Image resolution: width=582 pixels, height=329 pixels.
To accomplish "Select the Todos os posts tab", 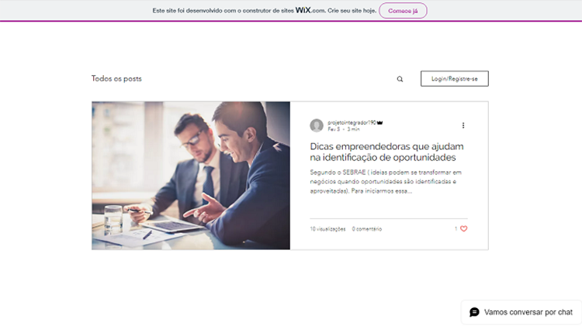I will pos(116,78).
